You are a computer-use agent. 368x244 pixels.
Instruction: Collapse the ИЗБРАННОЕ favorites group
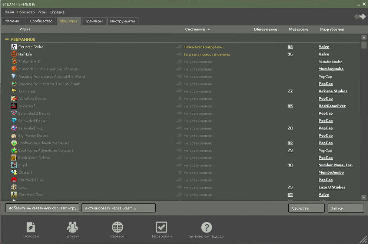tap(7, 39)
